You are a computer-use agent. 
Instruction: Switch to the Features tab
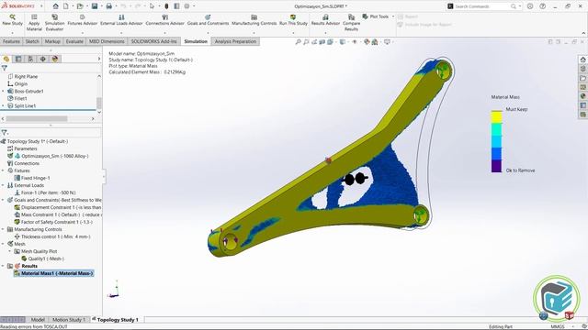pyautogui.click(x=11, y=41)
